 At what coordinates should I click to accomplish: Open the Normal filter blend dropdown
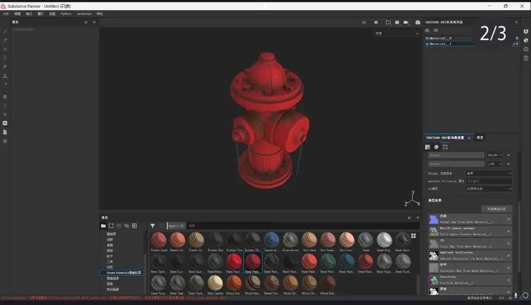coord(488,173)
